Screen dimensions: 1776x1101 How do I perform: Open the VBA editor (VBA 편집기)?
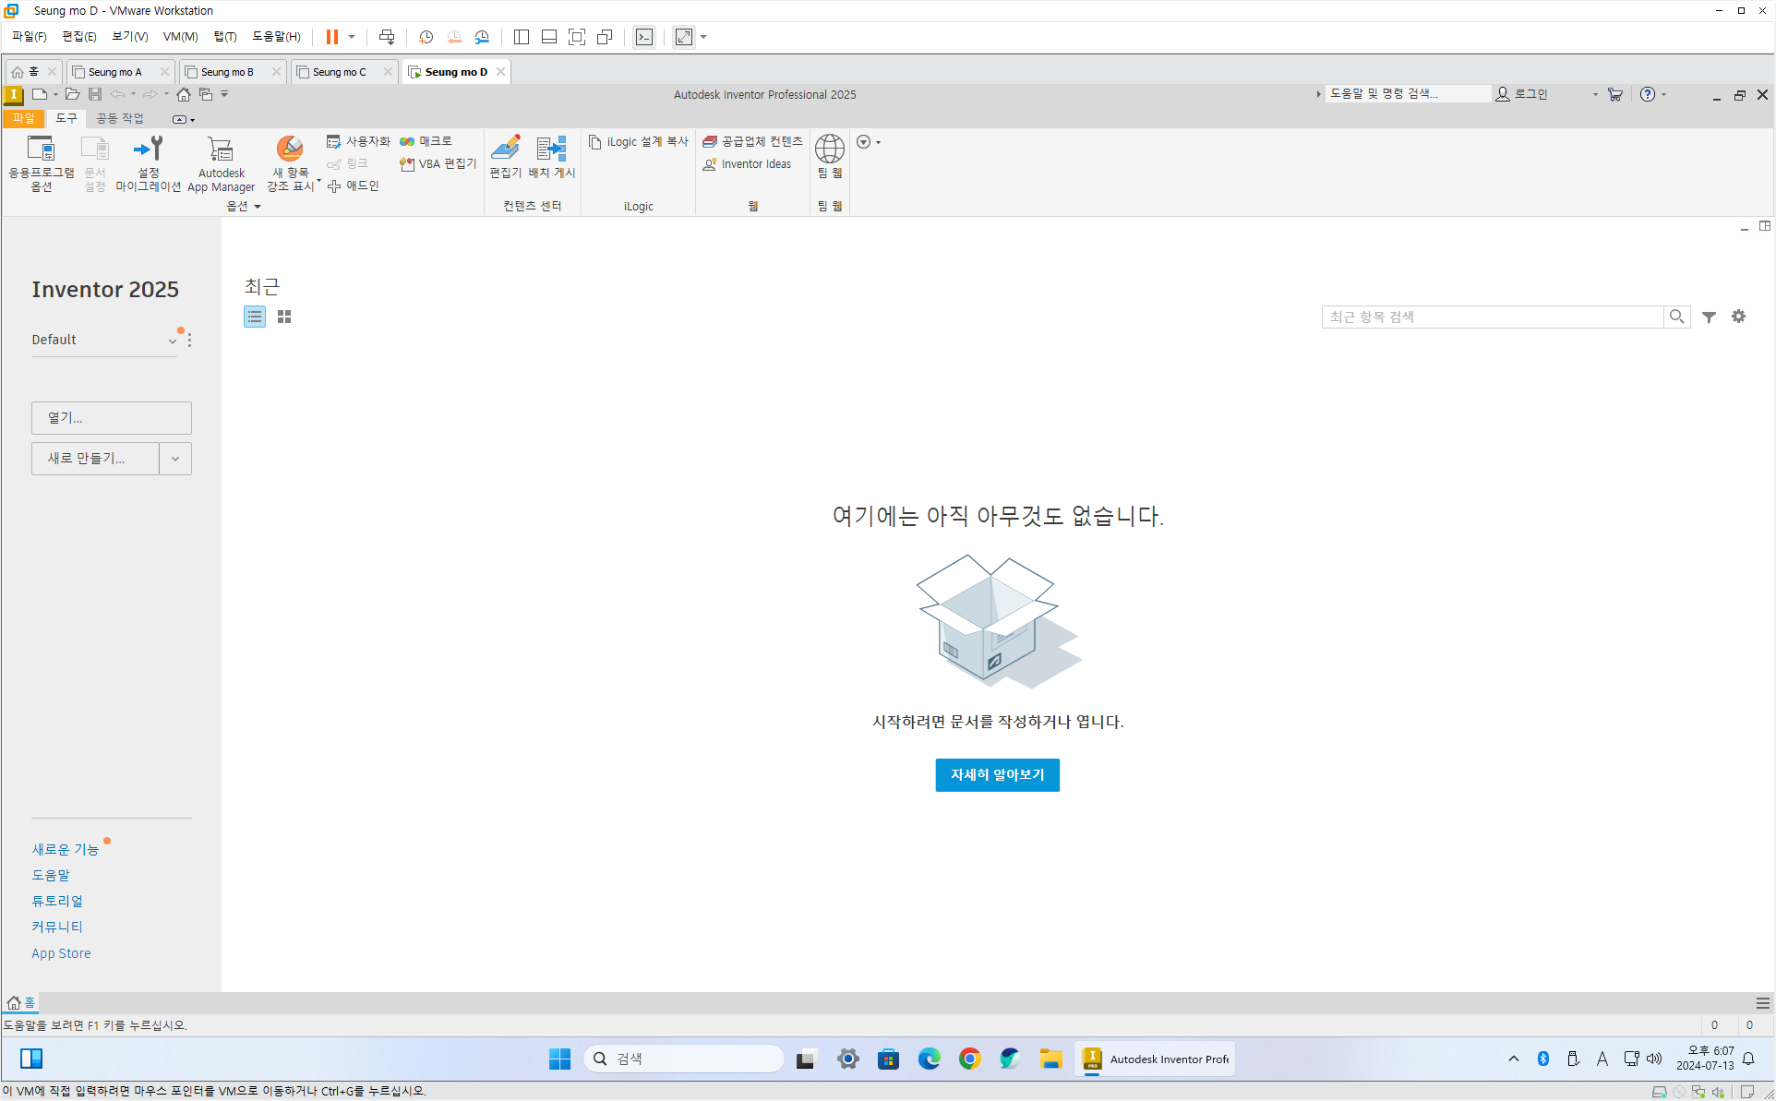coord(438,163)
